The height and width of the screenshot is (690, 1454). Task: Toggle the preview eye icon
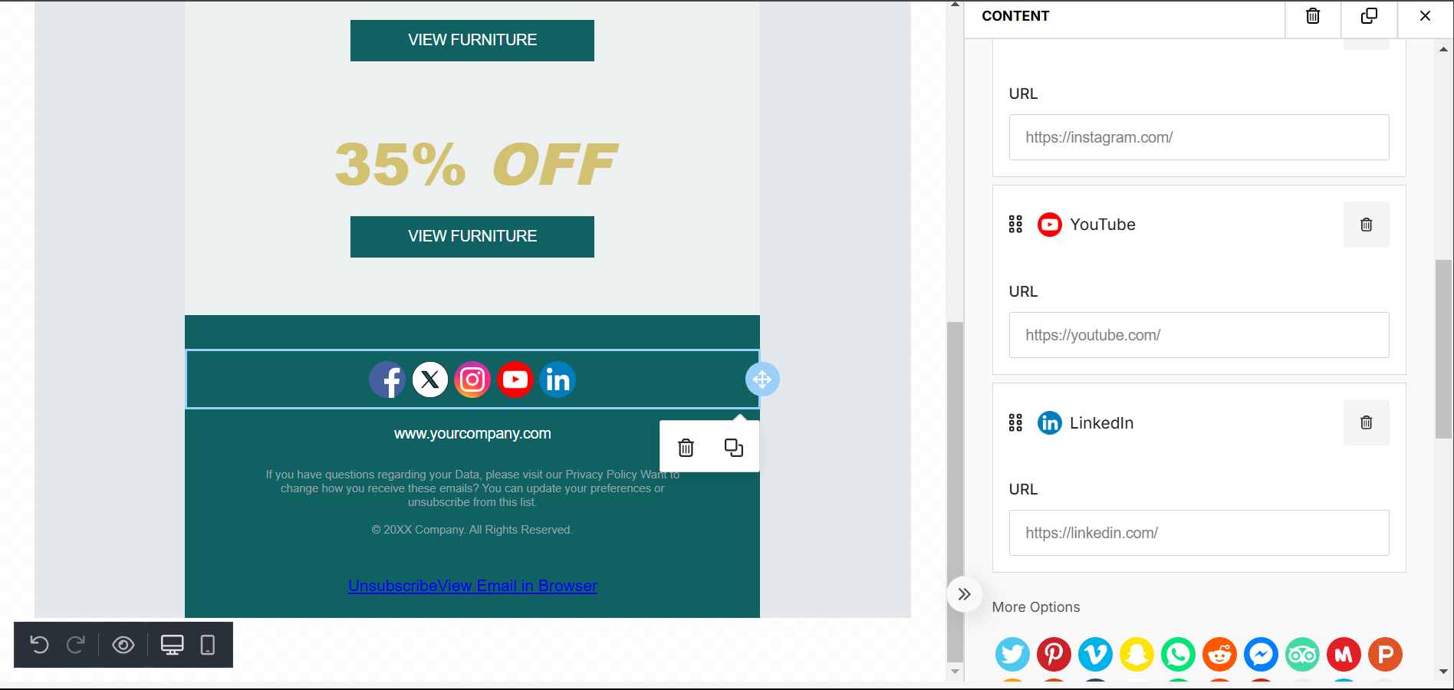pos(123,646)
